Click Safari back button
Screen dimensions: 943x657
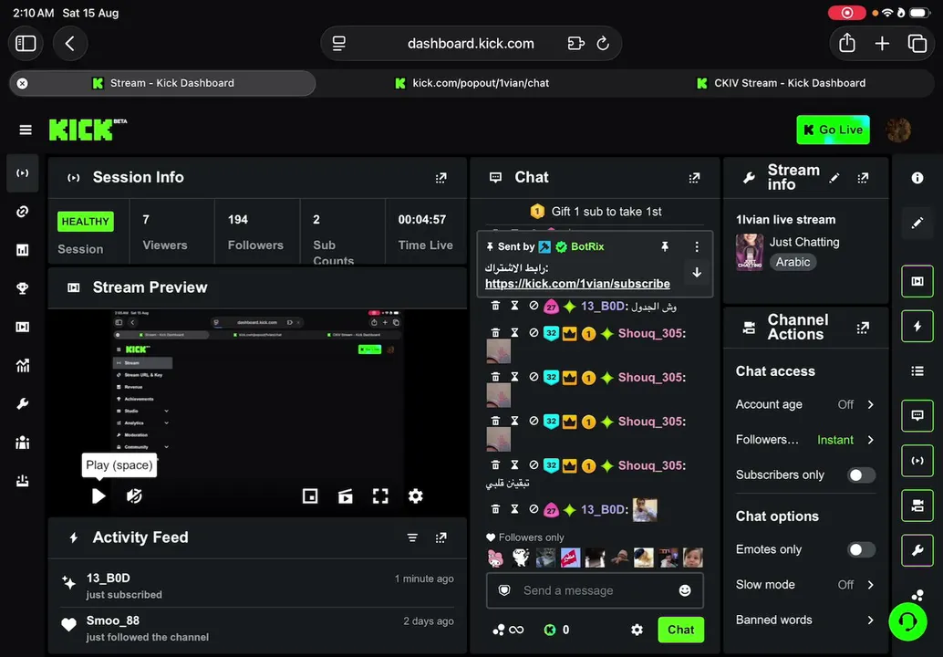[x=70, y=43]
